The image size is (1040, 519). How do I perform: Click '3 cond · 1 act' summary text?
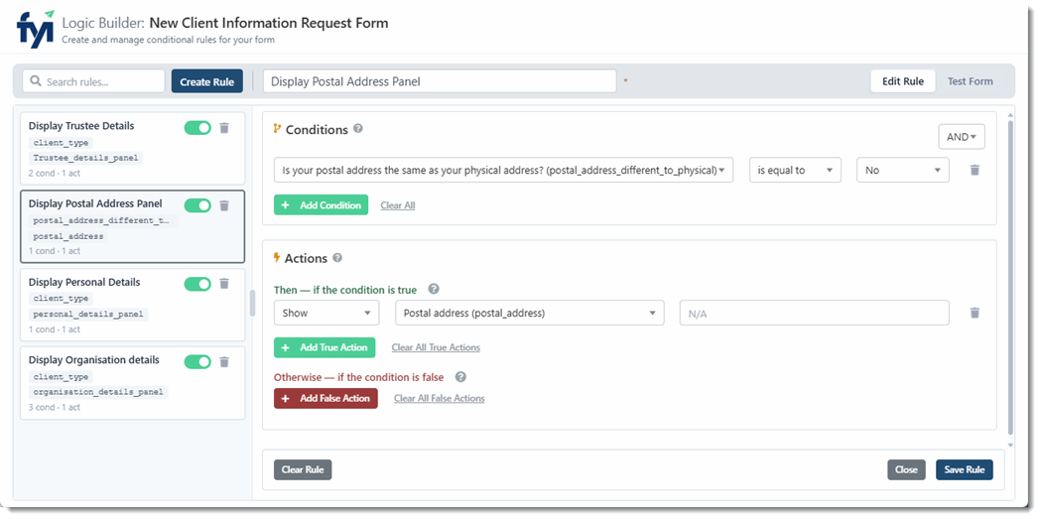pos(55,407)
